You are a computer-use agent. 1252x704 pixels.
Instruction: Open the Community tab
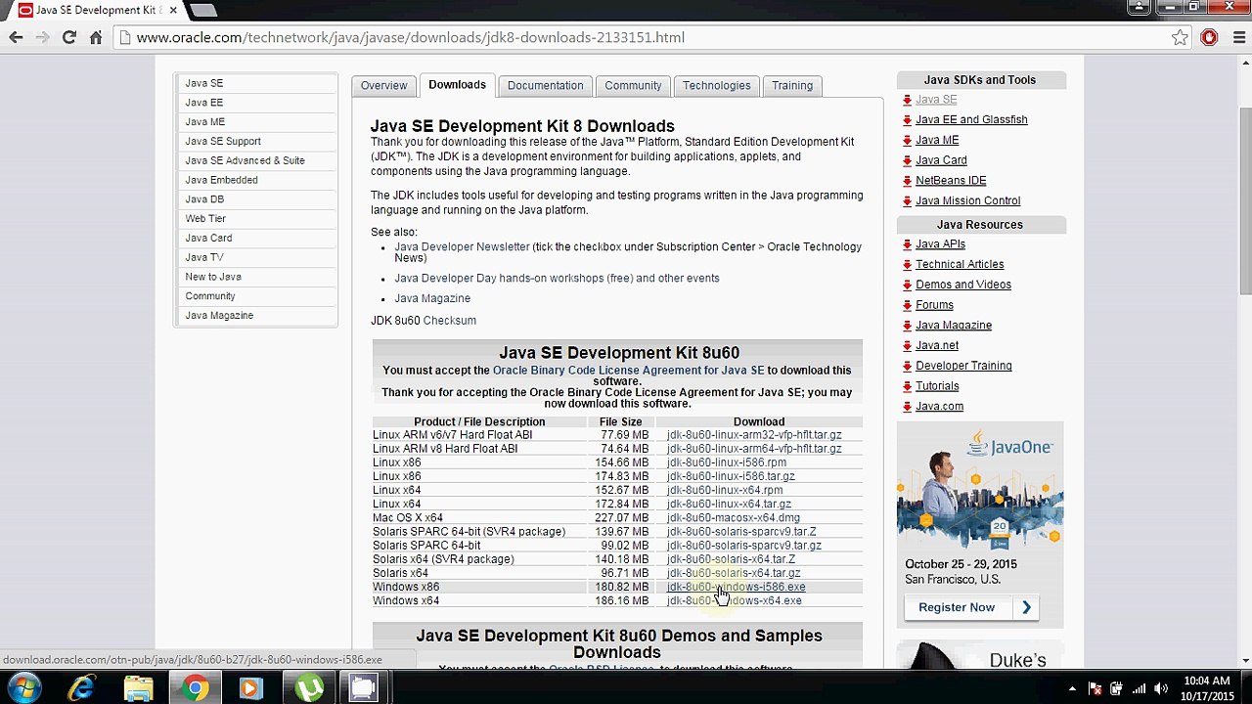coord(633,85)
